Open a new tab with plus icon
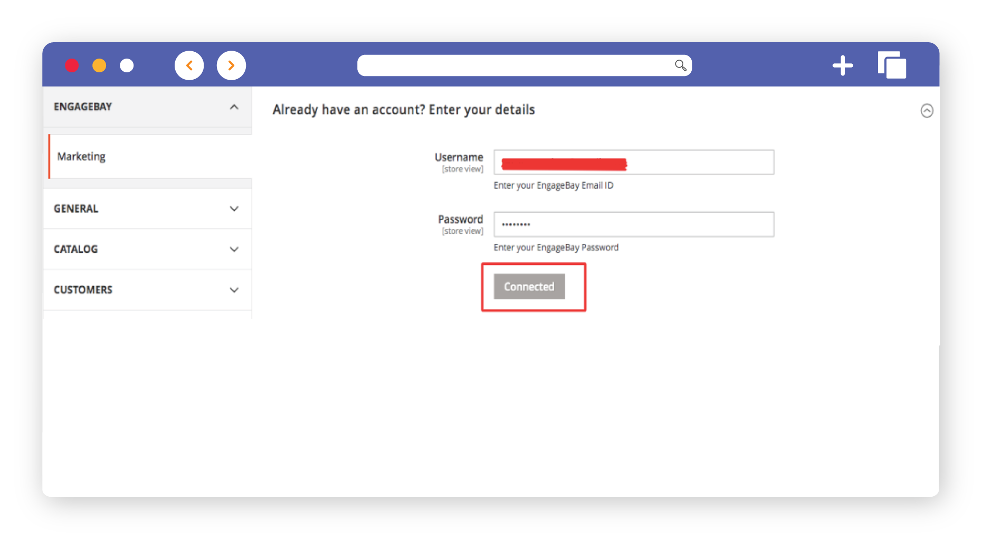 coord(842,65)
